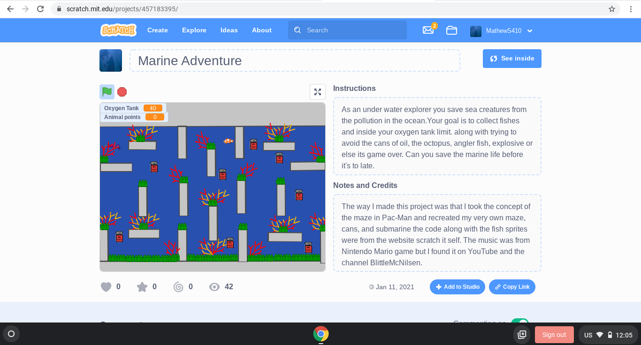The image size is (641, 345).
Task: Click the Chrome icon on the shelf
Action: [x=321, y=334]
